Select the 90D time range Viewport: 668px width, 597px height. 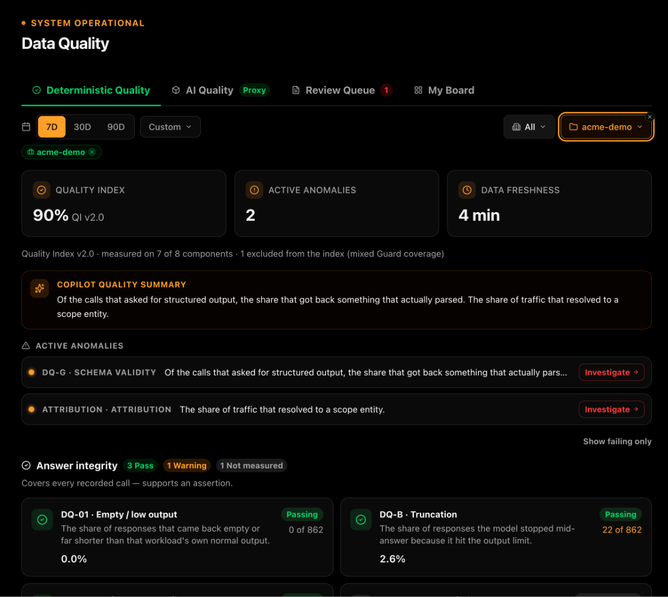pyautogui.click(x=116, y=127)
